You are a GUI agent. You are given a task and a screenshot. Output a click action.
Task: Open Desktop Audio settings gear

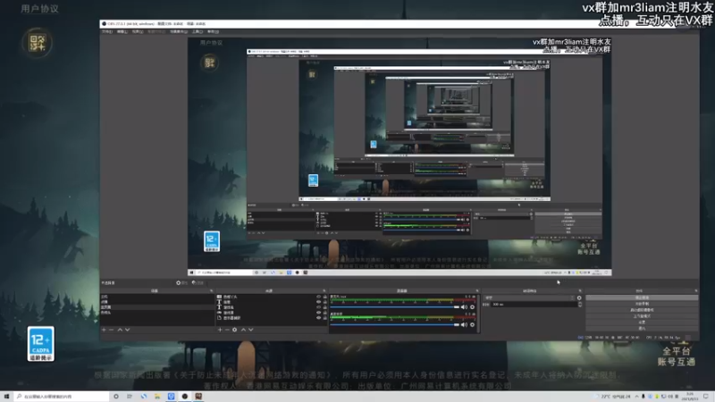point(473,324)
